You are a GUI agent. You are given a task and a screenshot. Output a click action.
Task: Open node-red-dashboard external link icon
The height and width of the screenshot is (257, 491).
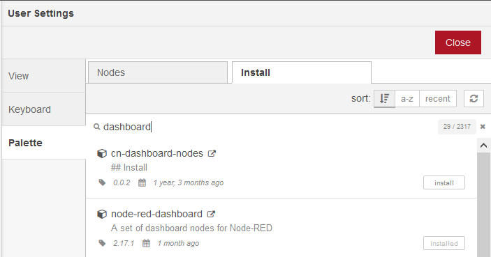(211, 214)
